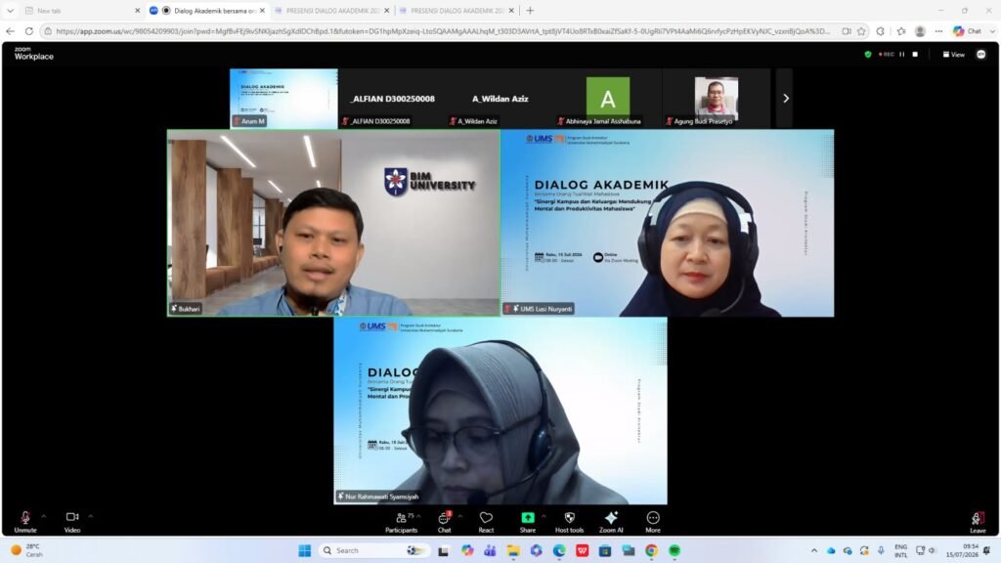
Task: Open File Explorer from taskbar
Action: click(513, 550)
